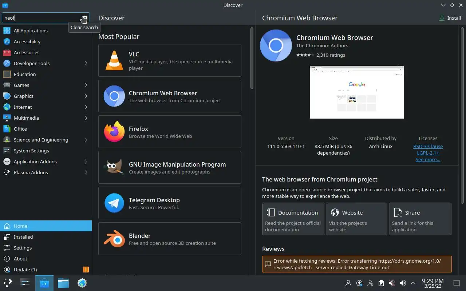Expand the Multimedia subcategories arrow

point(86,118)
